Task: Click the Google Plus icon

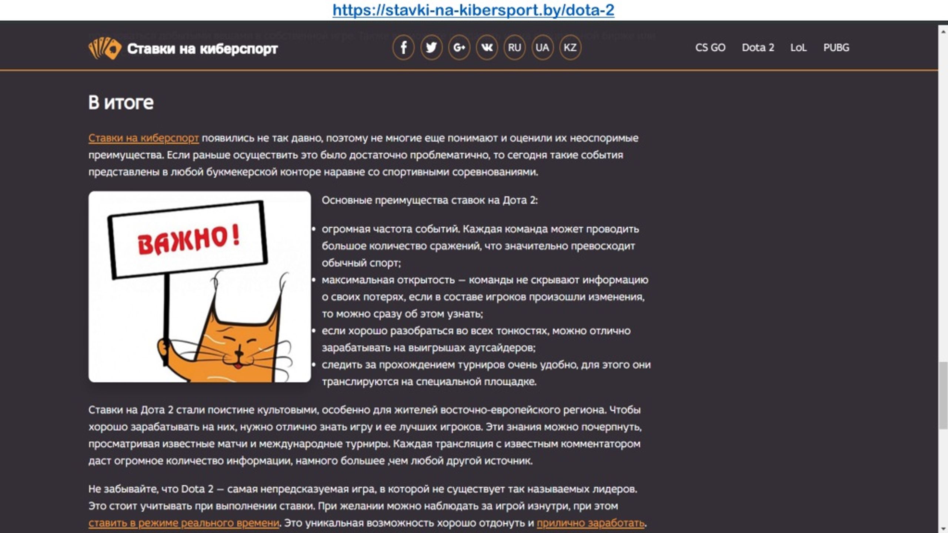Action: tap(459, 48)
